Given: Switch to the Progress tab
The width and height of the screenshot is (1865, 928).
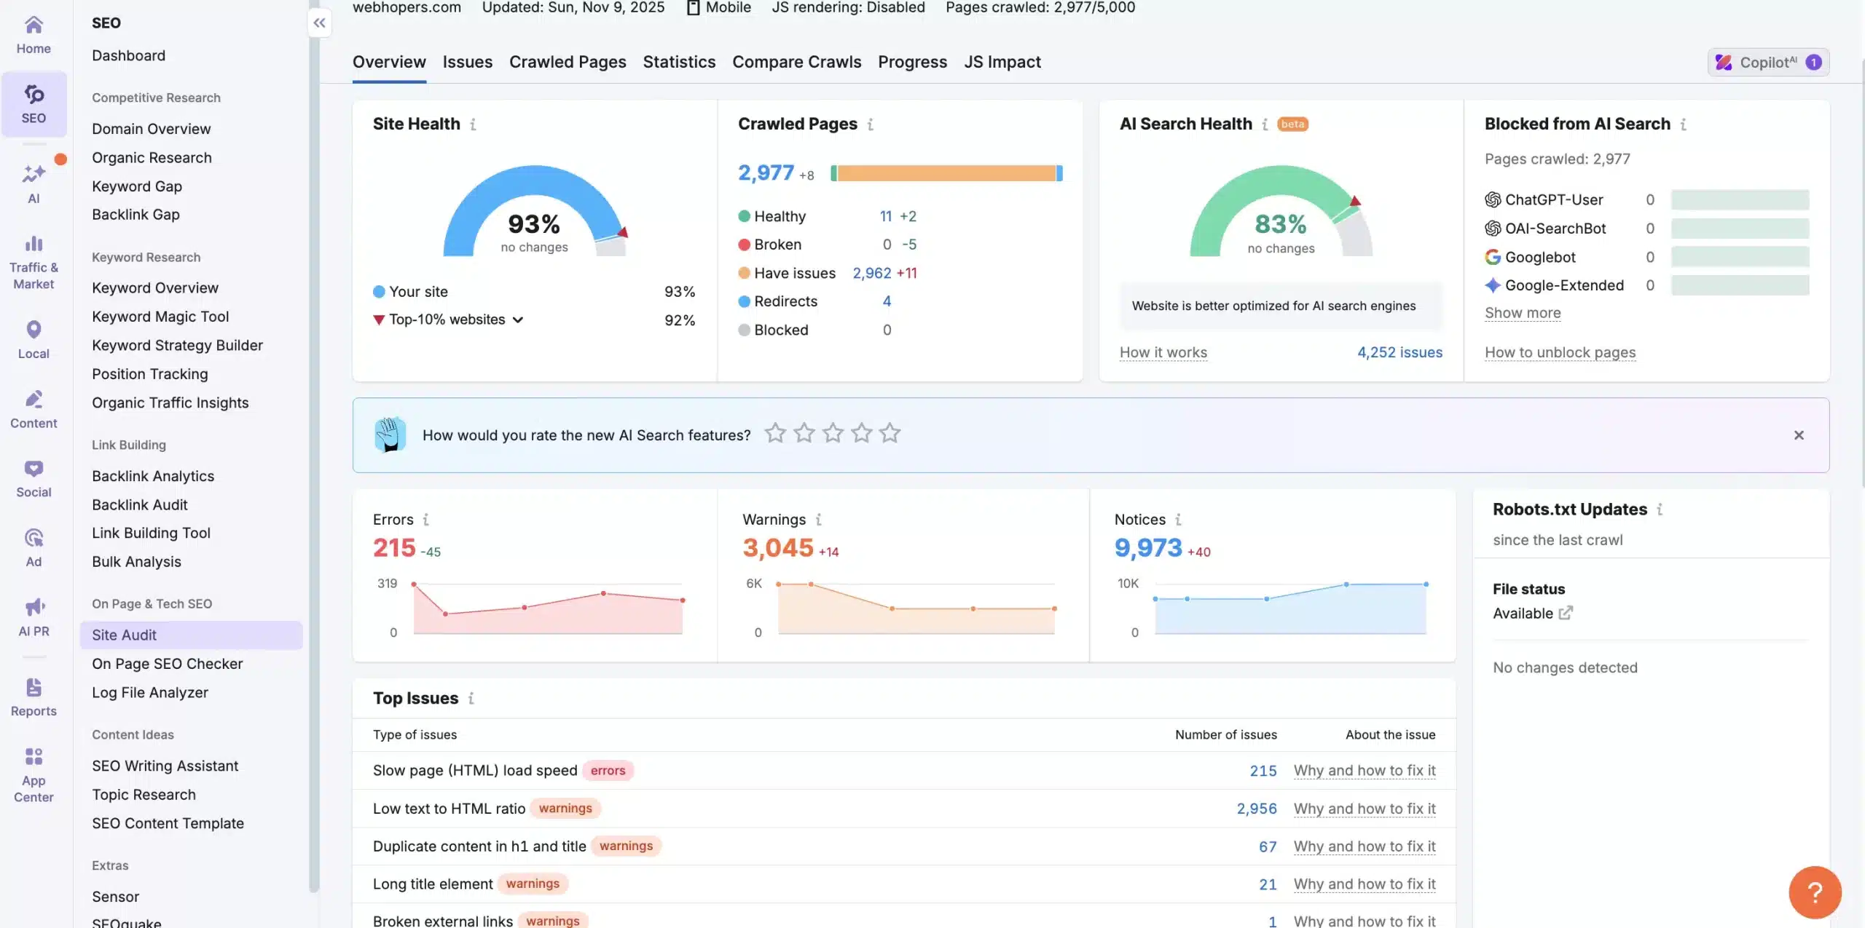Looking at the screenshot, I should pos(912,62).
